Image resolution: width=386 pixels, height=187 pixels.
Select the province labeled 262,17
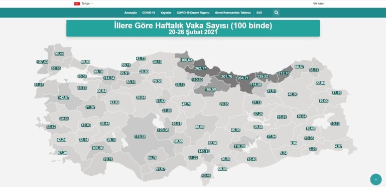click(200, 68)
